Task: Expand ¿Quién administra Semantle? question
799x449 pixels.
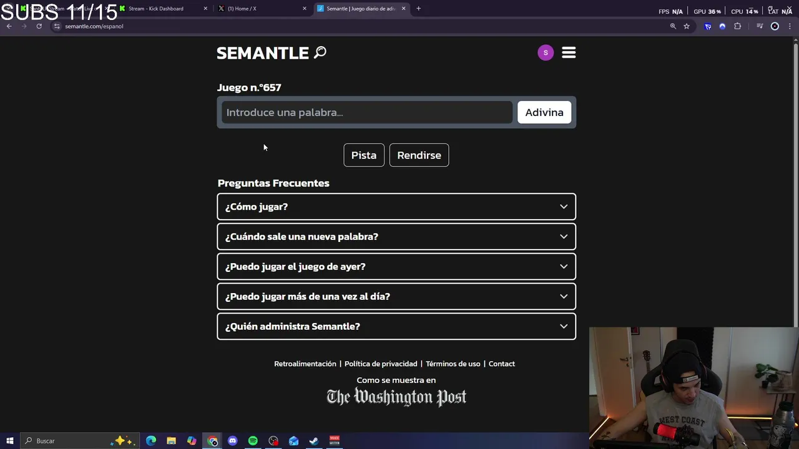Action: tap(396, 326)
